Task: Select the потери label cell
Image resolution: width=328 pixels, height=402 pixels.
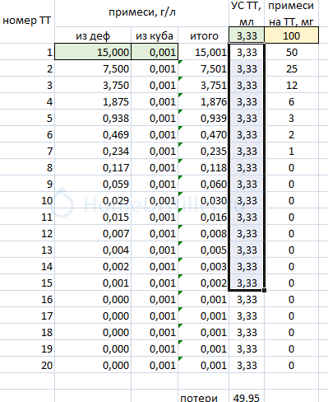Action: tap(204, 396)
